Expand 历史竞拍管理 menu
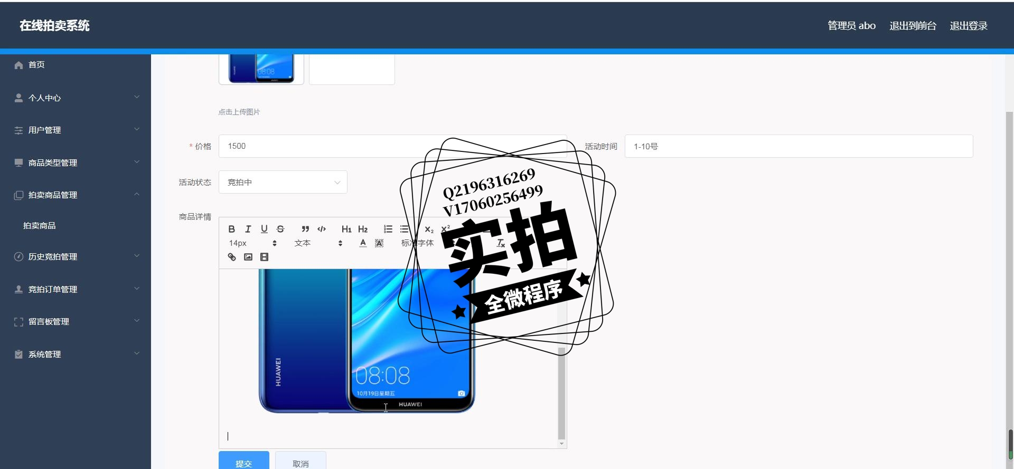Image resolution: width=1014 pixels, height=469 pixels. 76,256
